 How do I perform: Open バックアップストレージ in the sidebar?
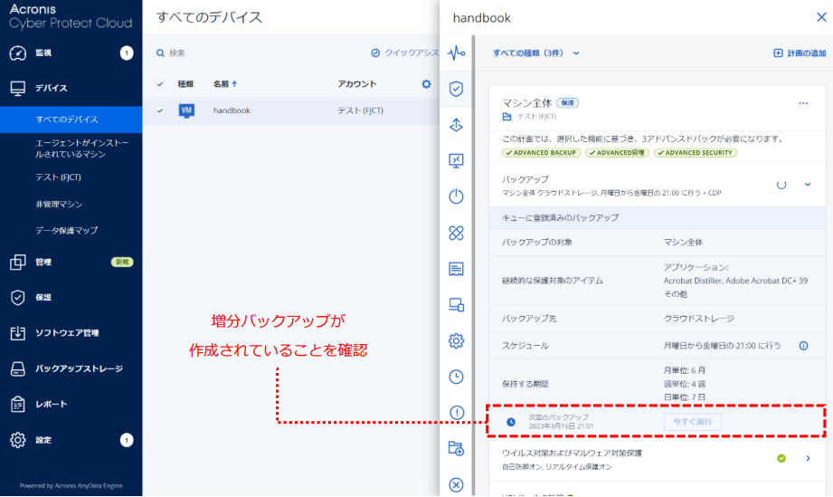pos(78,368)
